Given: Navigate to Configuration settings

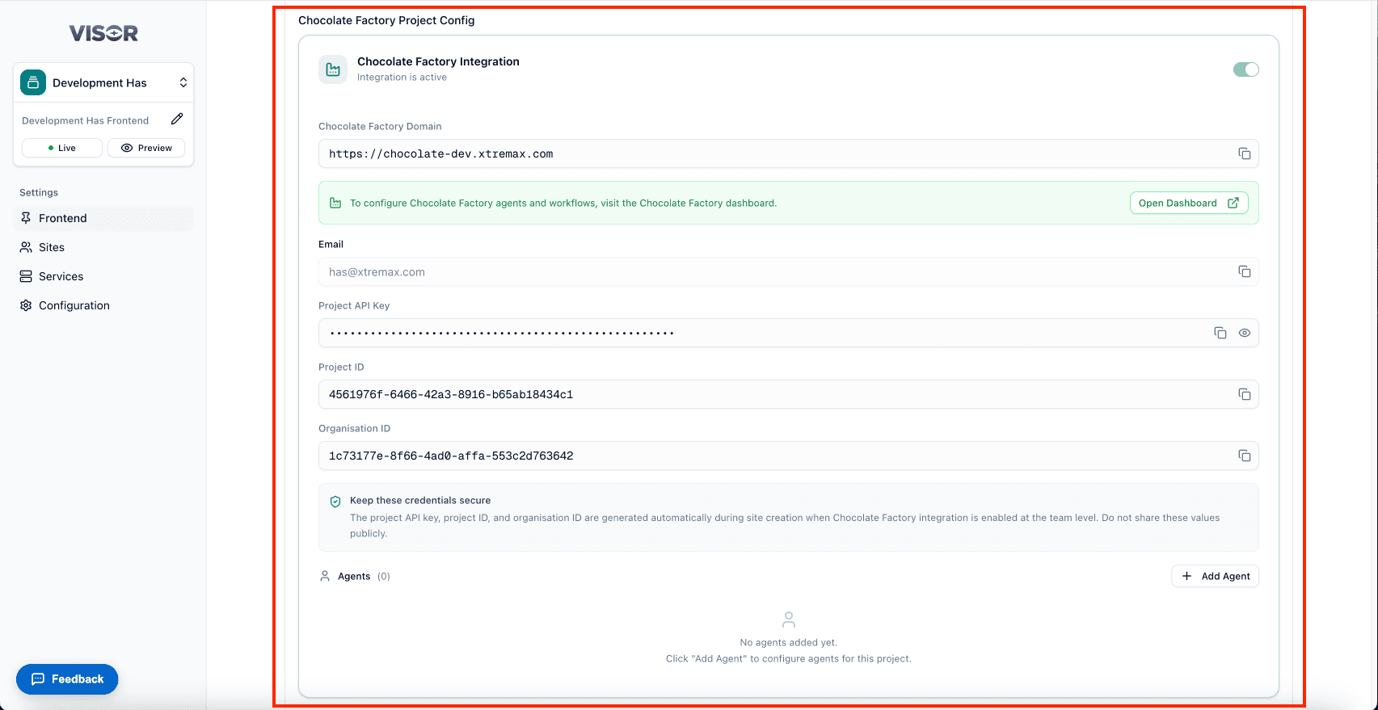Looking at the screenshot, I should (103, 305).
